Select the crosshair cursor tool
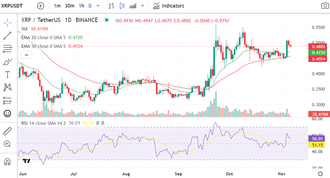330x178 pixels. tap(8, 23)
